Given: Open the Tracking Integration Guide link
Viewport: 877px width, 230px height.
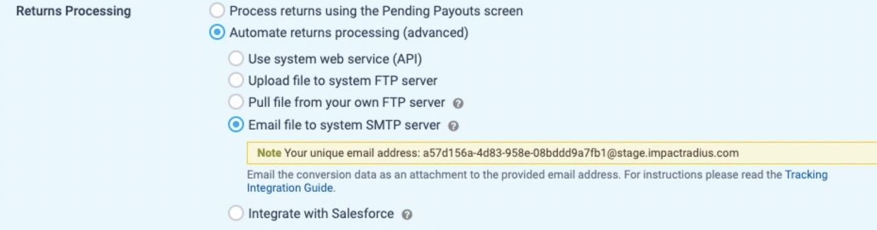Looking at the screenshot, I should 537,181.
